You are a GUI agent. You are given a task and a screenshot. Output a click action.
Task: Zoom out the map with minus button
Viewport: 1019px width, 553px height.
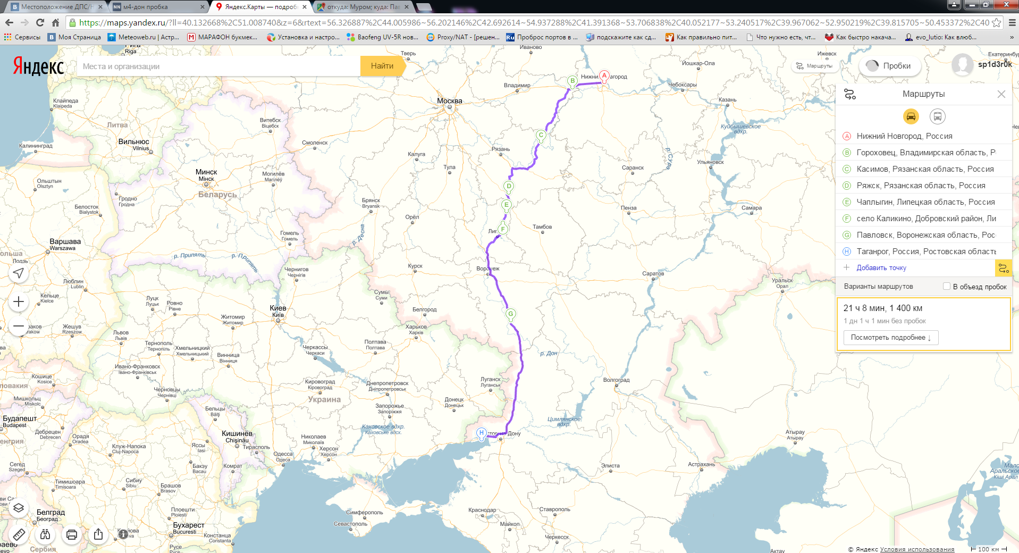(x=19, y=326)
